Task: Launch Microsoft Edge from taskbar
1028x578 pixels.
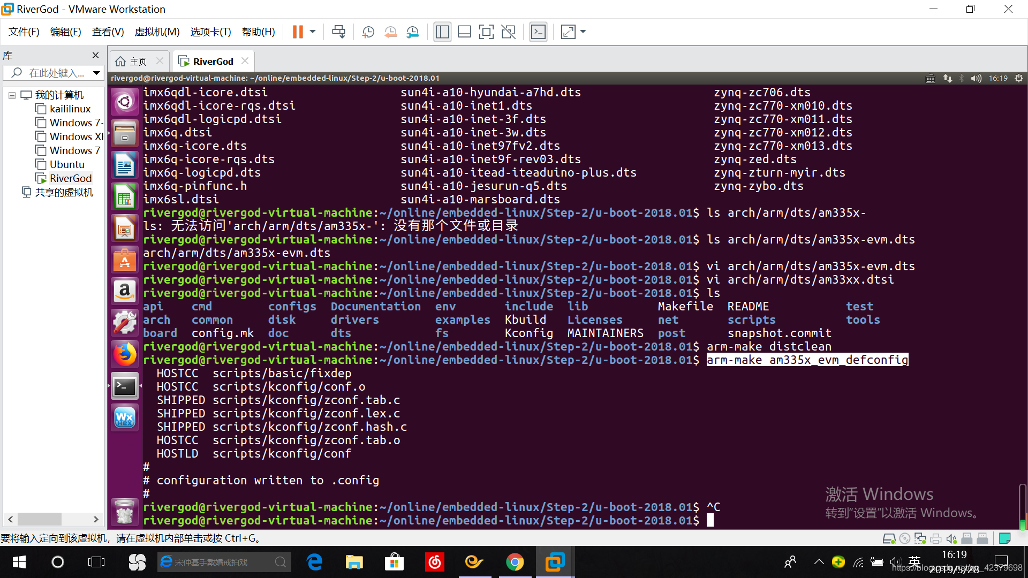Action: (314, 562)
